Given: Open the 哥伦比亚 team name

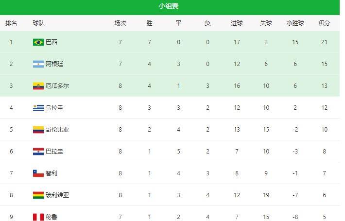Looking at the screenshot, I should (57, 130).
